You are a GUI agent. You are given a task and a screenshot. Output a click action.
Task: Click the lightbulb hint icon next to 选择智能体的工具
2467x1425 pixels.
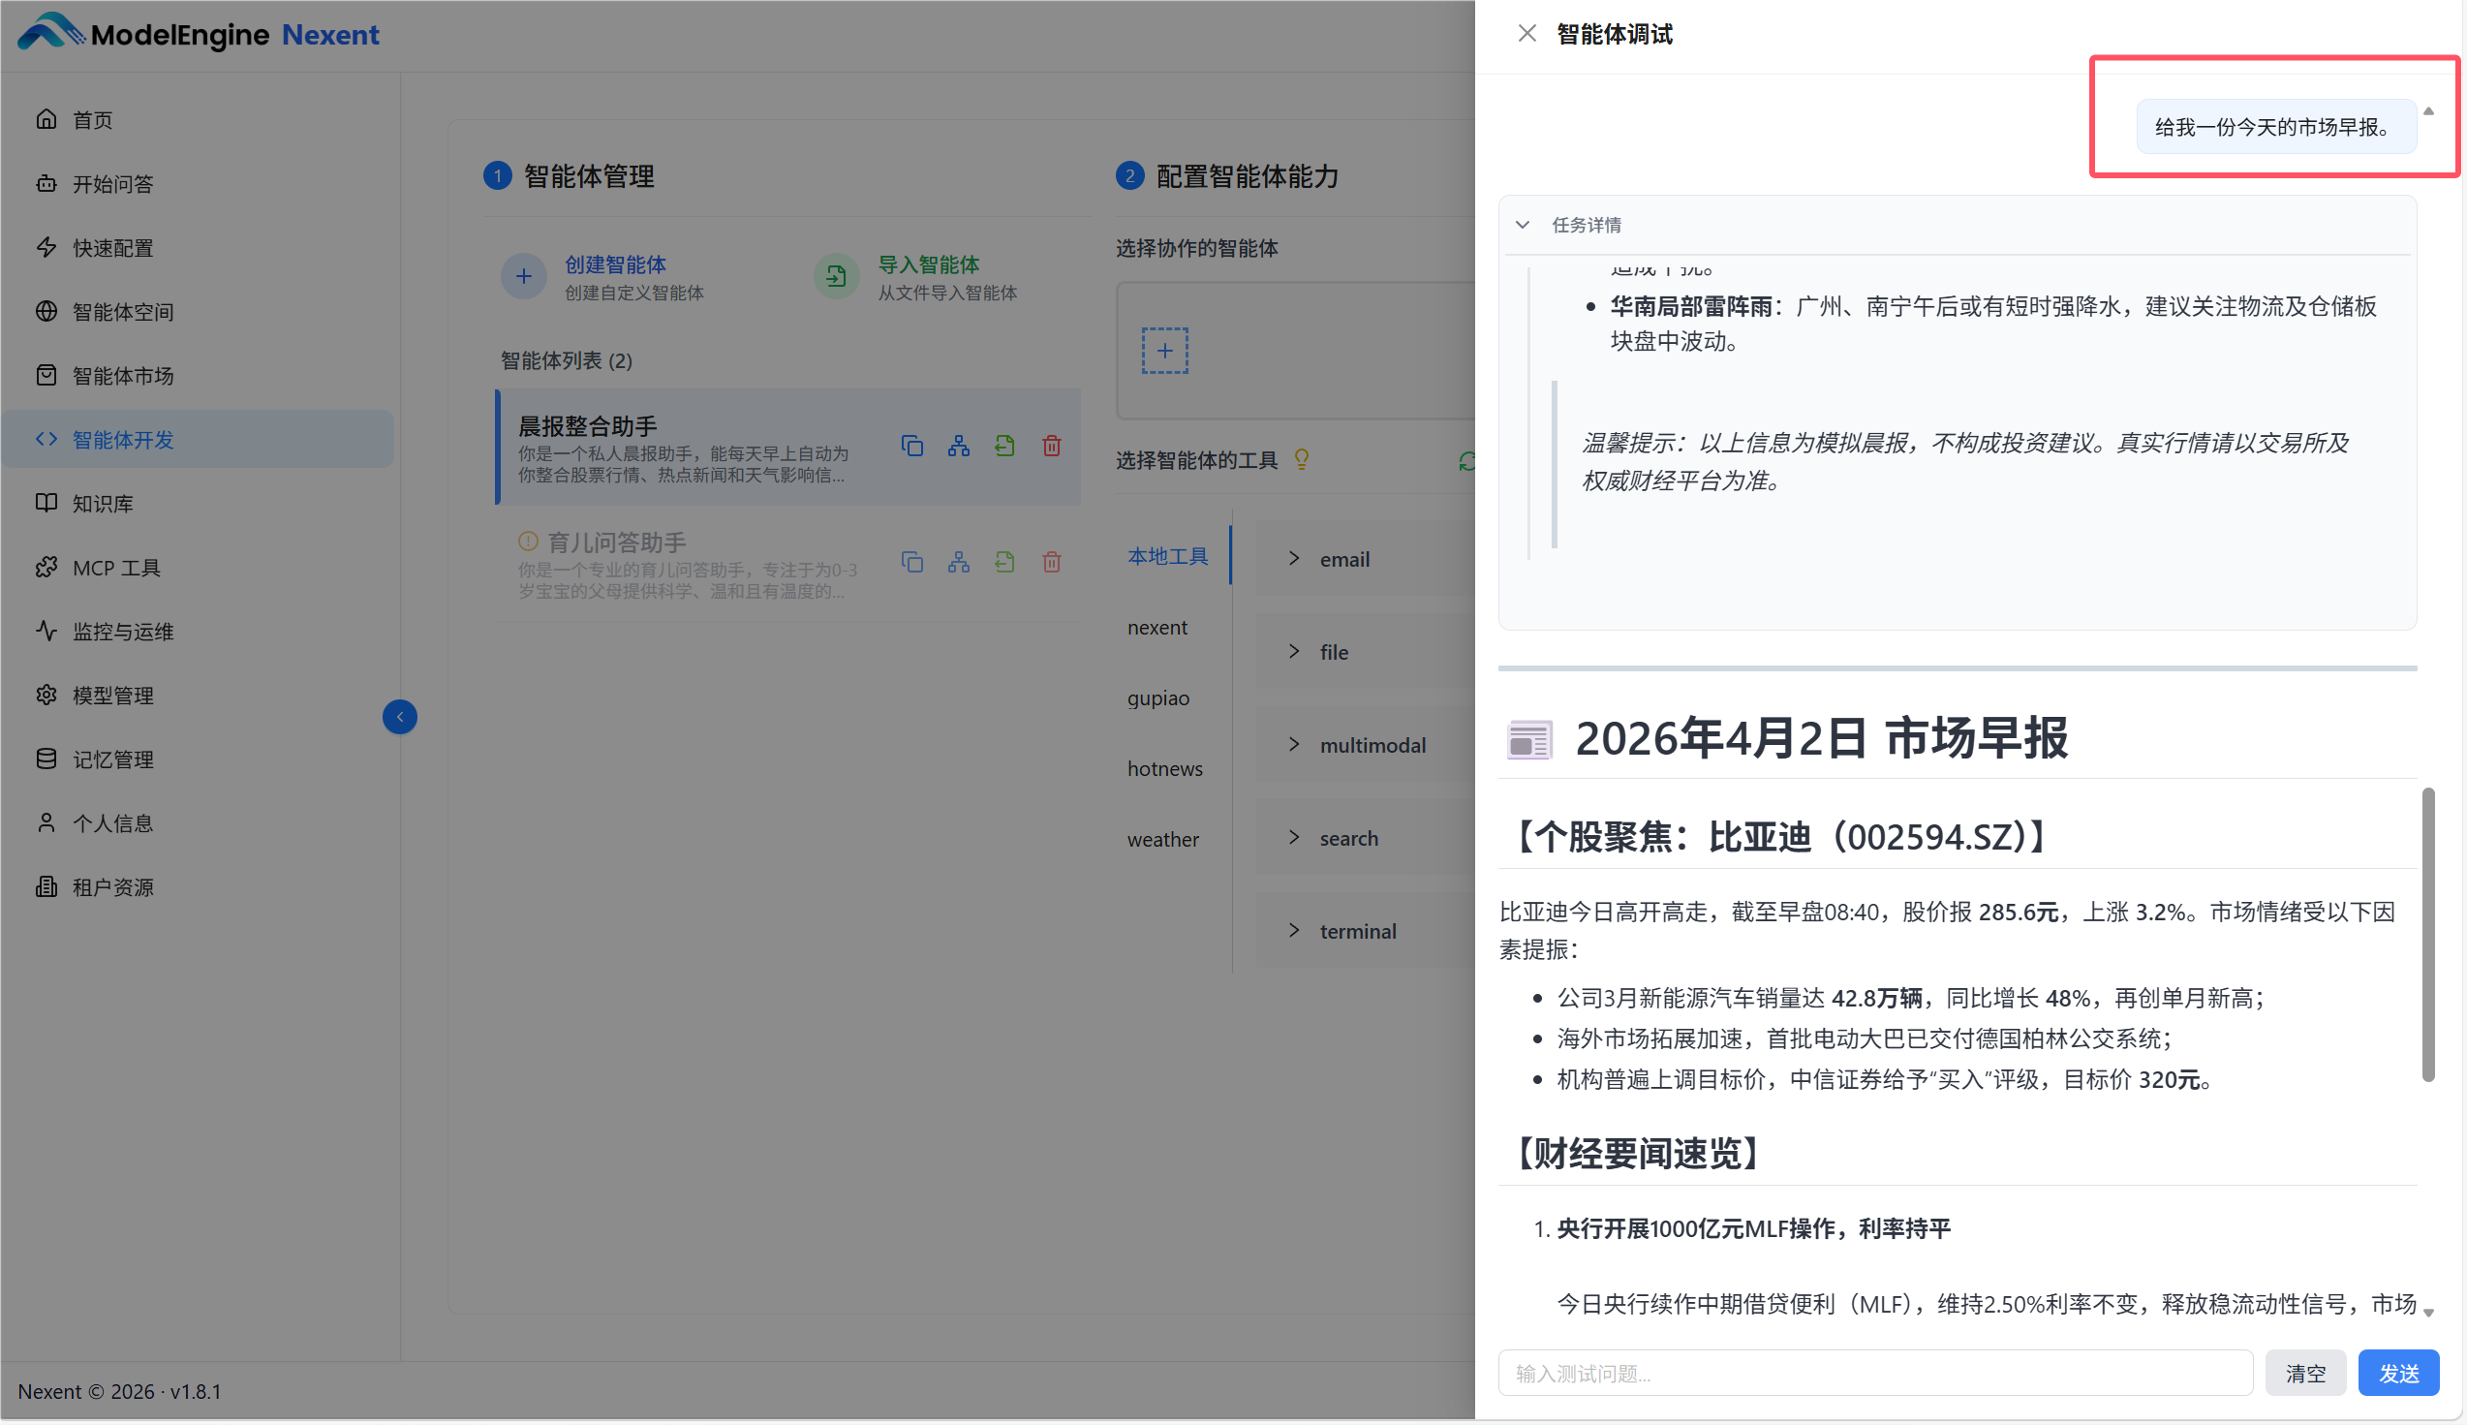(x=1302, y=459)
